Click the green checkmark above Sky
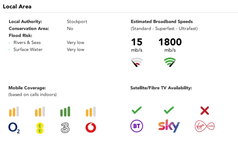The height and width of the screenshot is (148, 238). (169, 110)
